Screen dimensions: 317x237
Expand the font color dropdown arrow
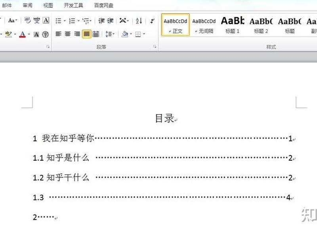coord(29,34)
